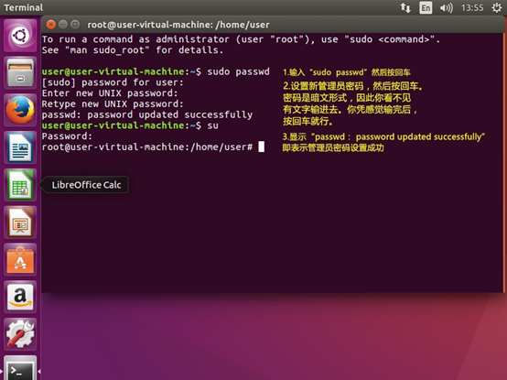Click the 'Password:' line after su
This screenshot has height=380, width=507.
[67, 136]
